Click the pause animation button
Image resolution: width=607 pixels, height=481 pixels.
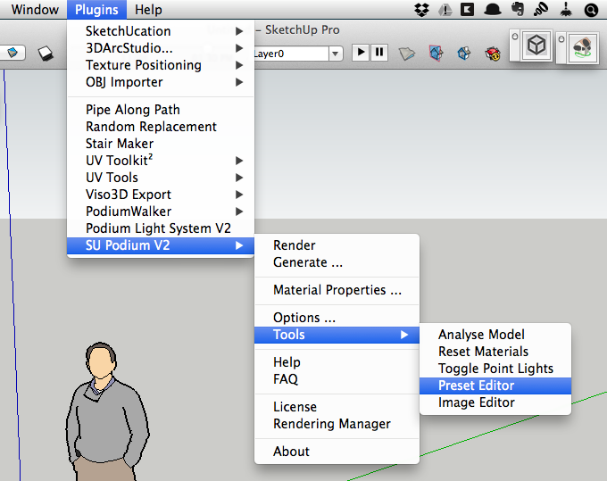coord(379,53)
